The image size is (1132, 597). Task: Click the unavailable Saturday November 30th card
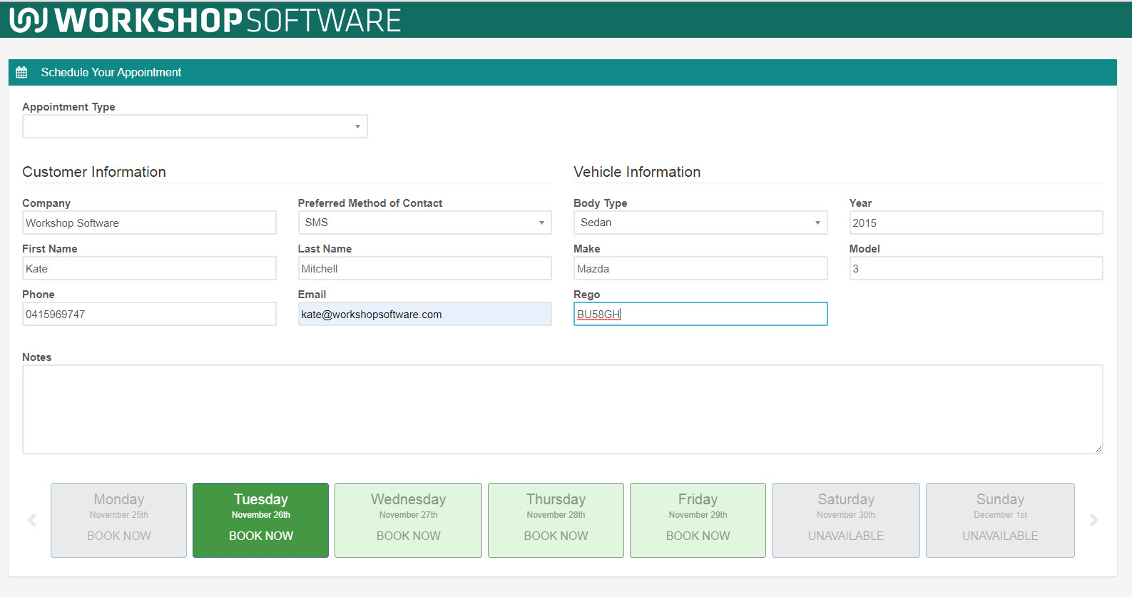tap(846, 520)
